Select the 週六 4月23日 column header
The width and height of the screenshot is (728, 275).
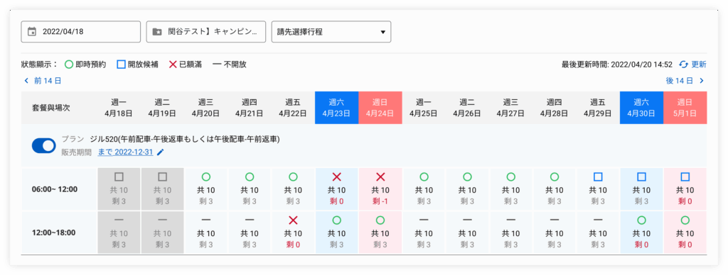tap(336, 108)
